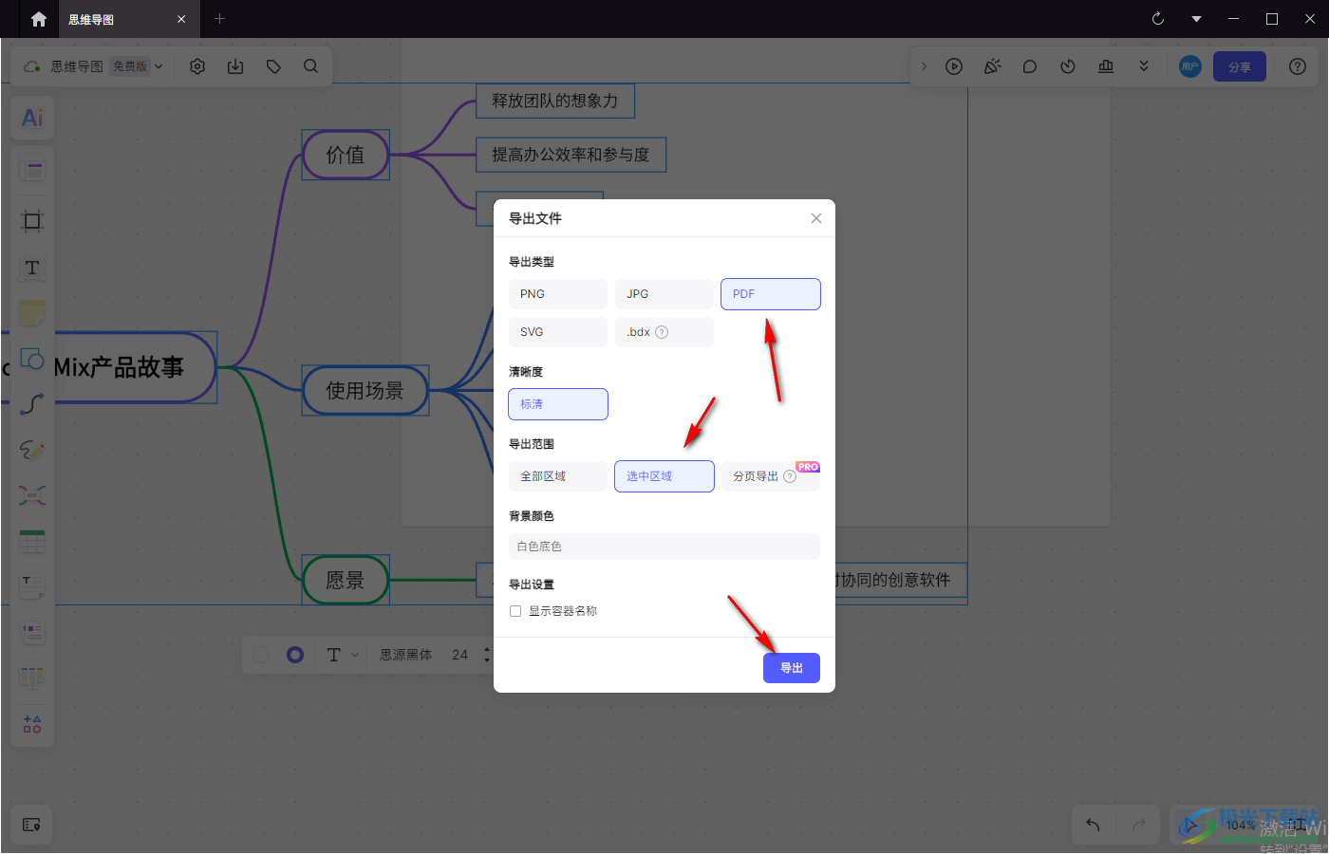
Task: Select the mind map tool in sidebar
Action: tap(32, 495)
